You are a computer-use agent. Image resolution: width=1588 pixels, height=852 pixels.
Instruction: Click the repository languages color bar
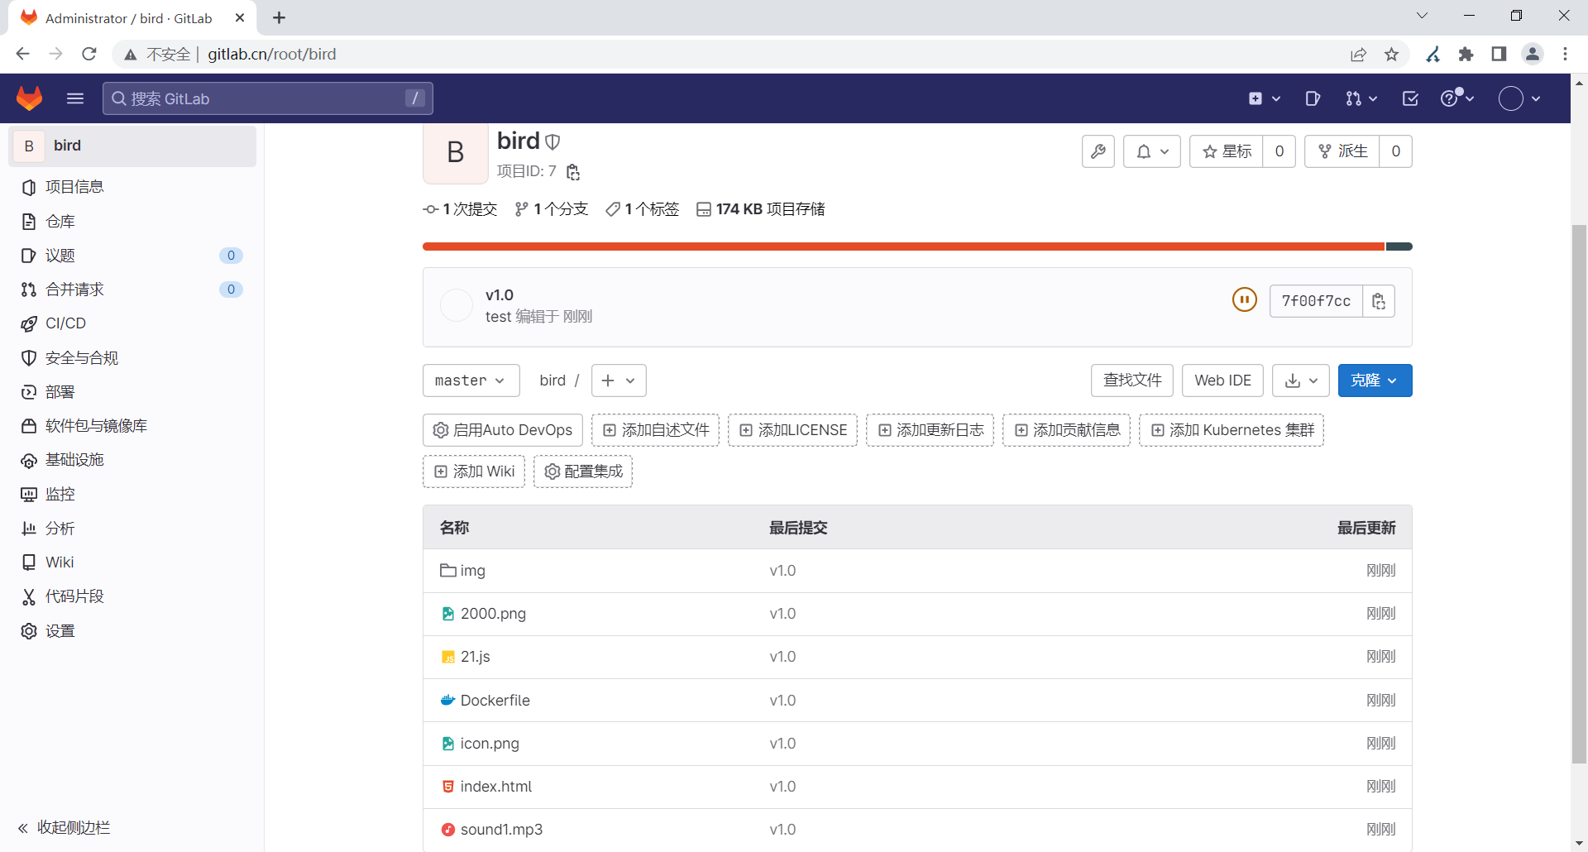pyautogui.click(x=917, y=247)
